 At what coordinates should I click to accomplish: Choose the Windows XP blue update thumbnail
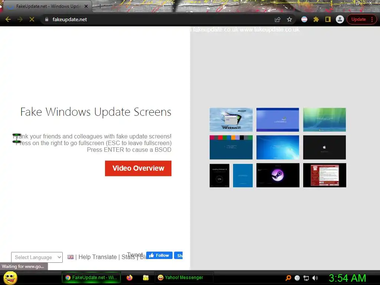coord(278,120)
